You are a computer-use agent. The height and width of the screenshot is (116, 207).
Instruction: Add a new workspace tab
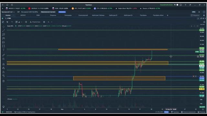(168, 15)
